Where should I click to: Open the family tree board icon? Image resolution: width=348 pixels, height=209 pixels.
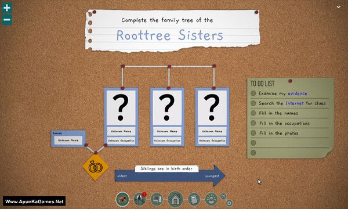(x=122, y=199)
